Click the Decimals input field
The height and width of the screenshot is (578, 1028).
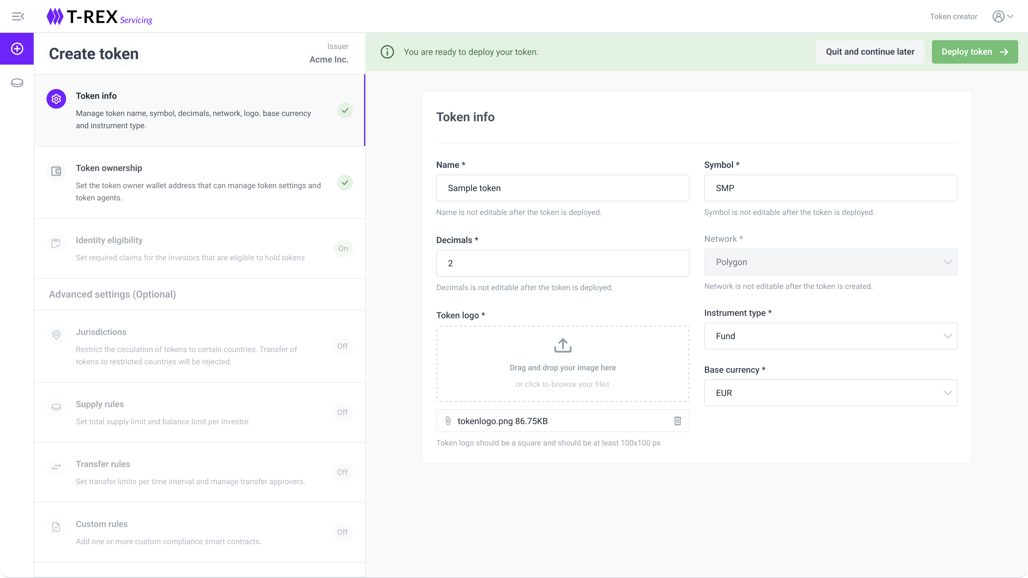pos(562,263)
